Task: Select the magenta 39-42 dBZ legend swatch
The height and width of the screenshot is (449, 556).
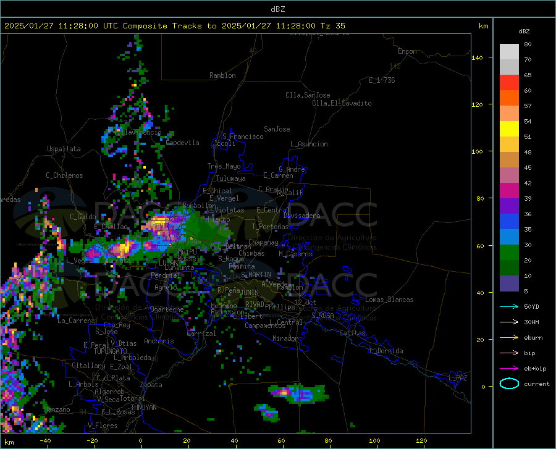Action: (509, 191)
